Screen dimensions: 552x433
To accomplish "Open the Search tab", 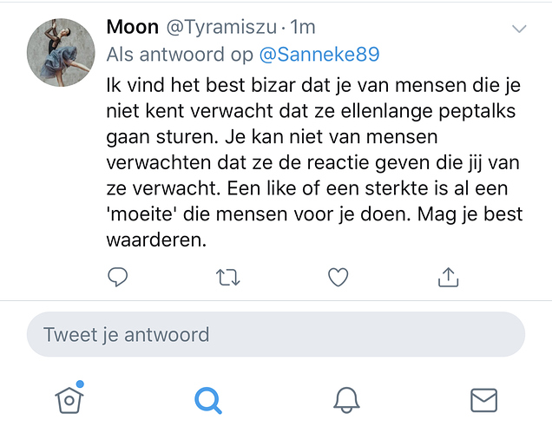I will coord(207,399).
